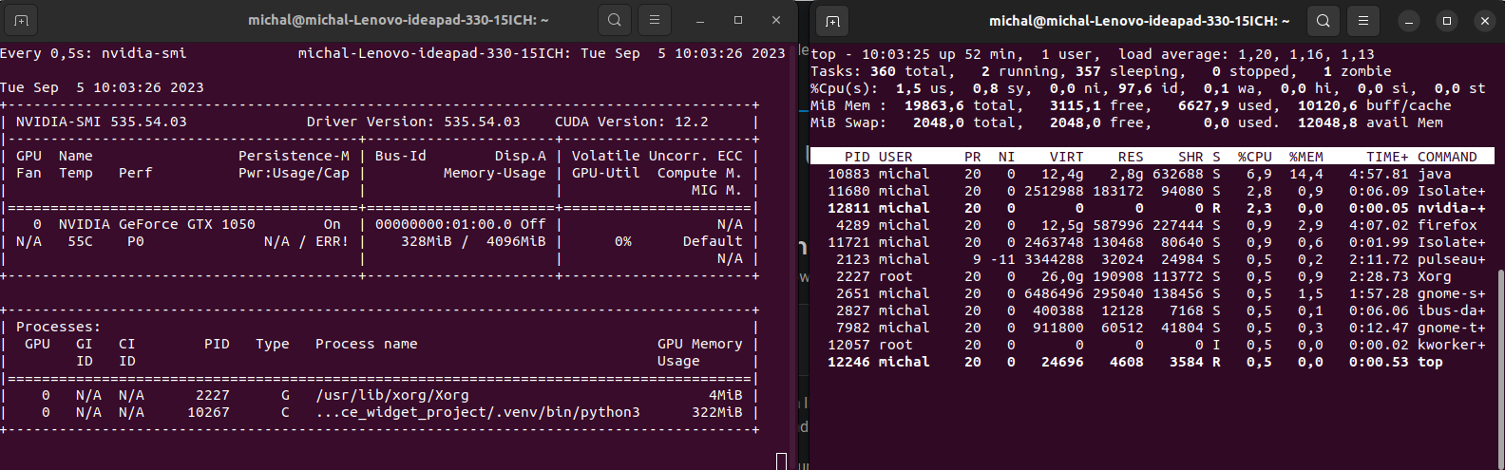Image resolution: width=1505 pixels, height=470 pixels.
Task: Click the '1 zombie' task count
Action: 1357,71
